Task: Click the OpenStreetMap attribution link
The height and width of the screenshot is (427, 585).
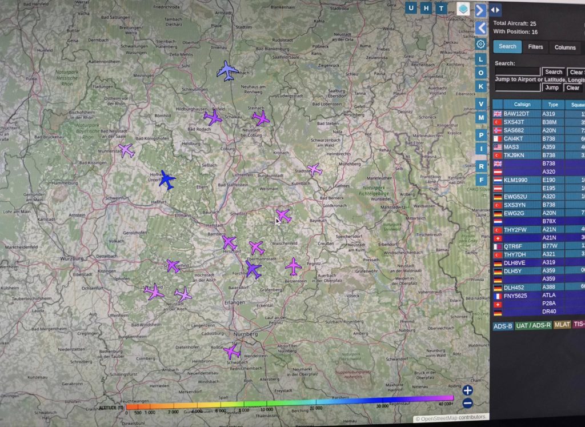Action: coord(450,418)
